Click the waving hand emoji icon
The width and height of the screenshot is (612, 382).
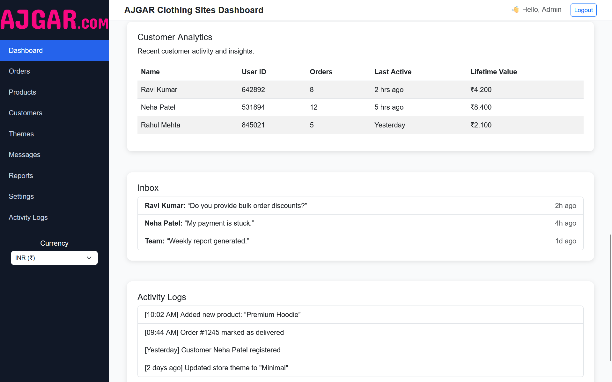click(515, 10)
